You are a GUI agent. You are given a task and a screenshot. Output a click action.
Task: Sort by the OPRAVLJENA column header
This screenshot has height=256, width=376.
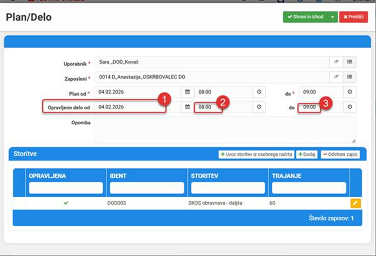point(47,176)
